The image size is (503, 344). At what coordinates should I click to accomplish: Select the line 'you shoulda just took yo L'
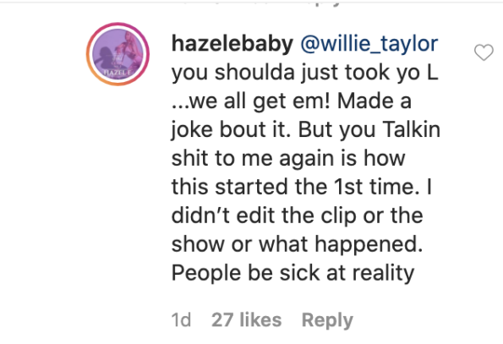[304, 73]
